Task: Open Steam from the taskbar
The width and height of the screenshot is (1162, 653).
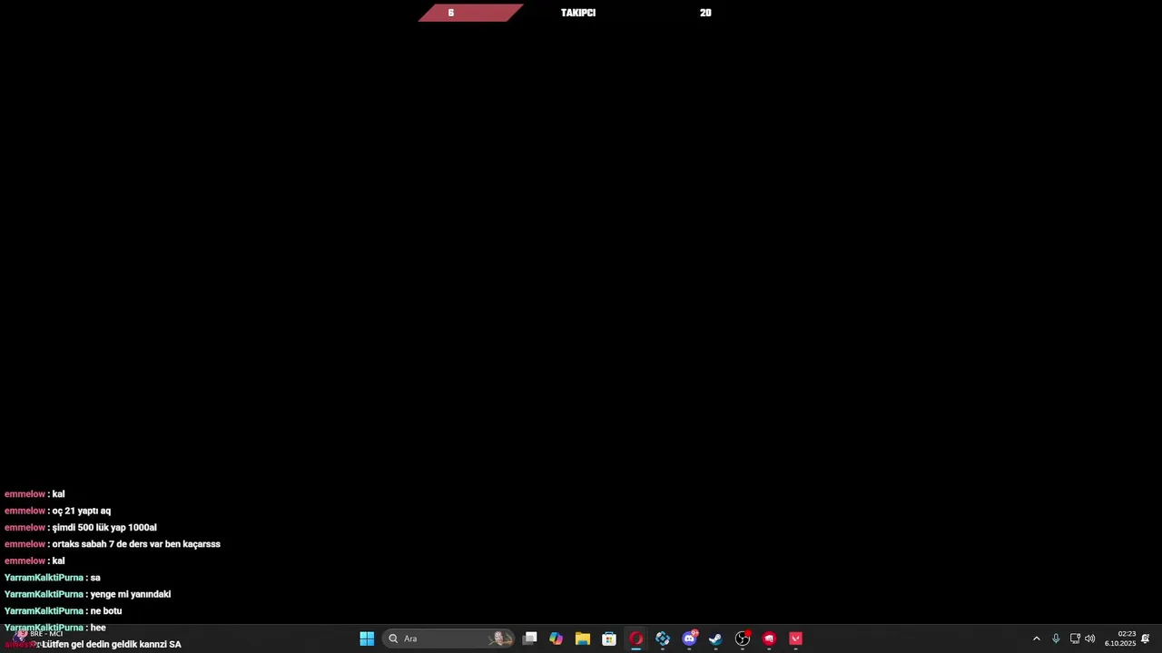Action: click(715, 638)
